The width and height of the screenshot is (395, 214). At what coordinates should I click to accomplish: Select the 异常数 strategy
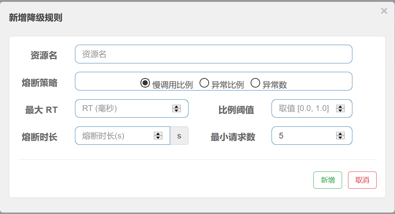pyautogui.click(x=256, y=82)
